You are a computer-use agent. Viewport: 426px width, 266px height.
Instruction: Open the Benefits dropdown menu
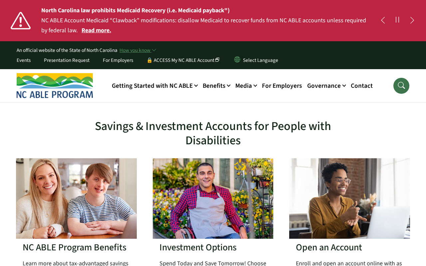(x=216, y=86)
